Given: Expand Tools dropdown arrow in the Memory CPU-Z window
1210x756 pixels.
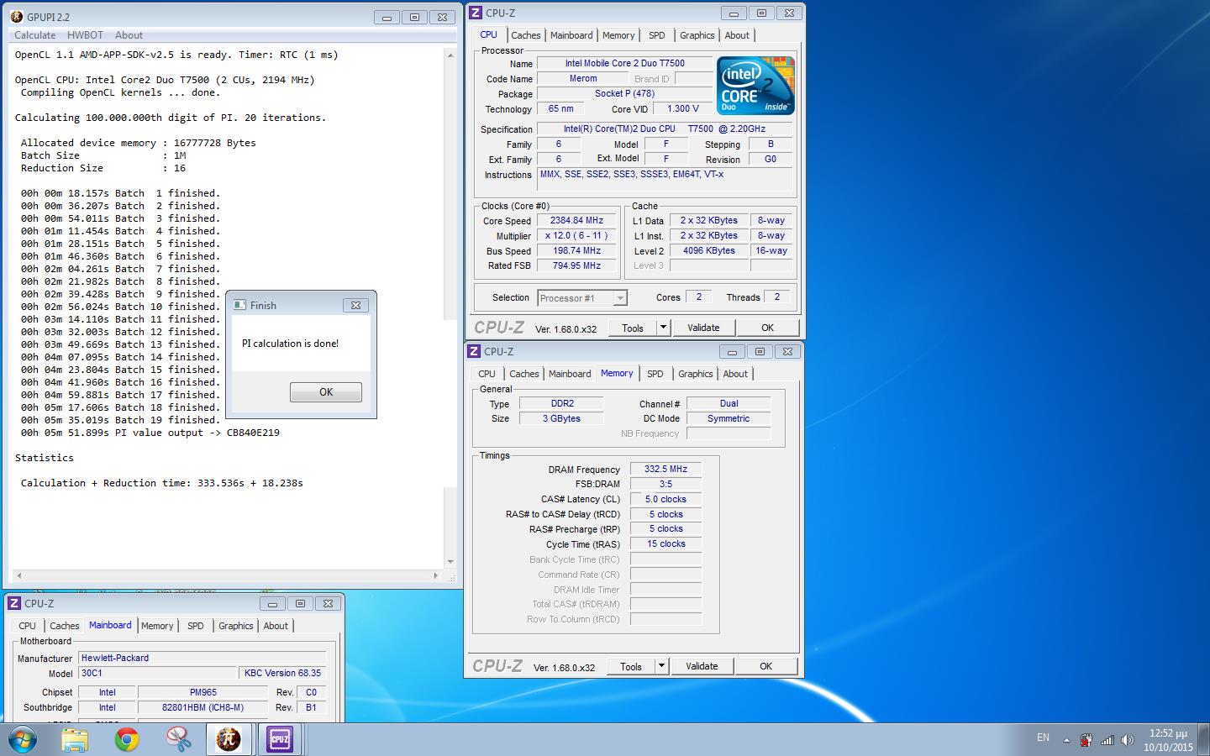Looking at the screenshot, I should pyautogui.click(x=661, y=666).
